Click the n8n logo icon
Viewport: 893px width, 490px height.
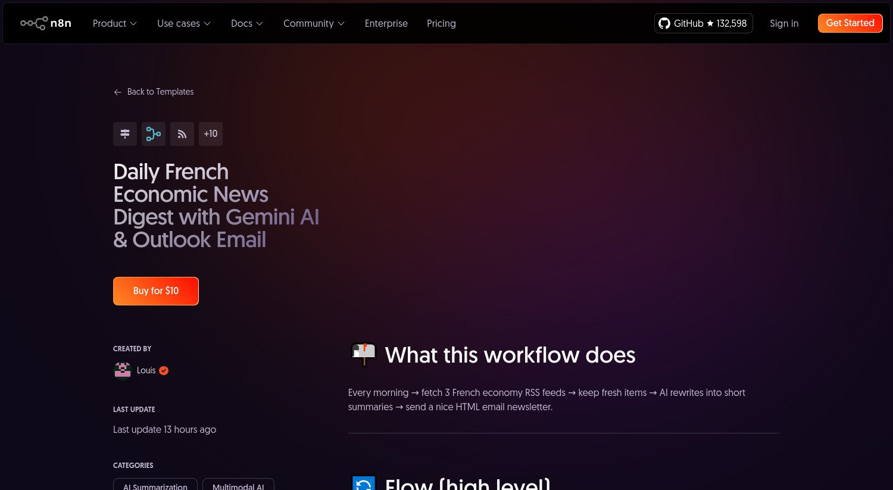click(x=34, y=23)
